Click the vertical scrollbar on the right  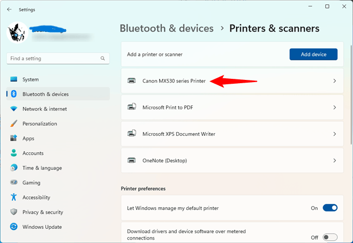(x=351, y=95)
